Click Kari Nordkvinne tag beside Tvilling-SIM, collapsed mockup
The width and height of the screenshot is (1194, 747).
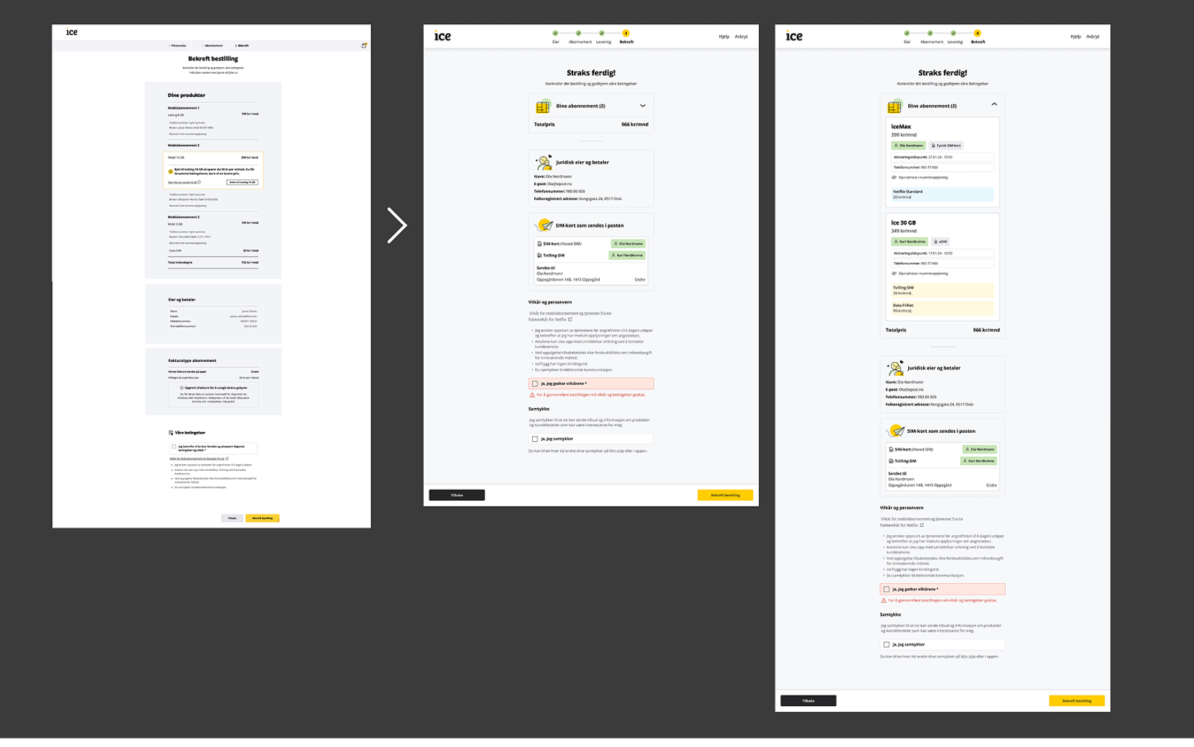point(628,255)
